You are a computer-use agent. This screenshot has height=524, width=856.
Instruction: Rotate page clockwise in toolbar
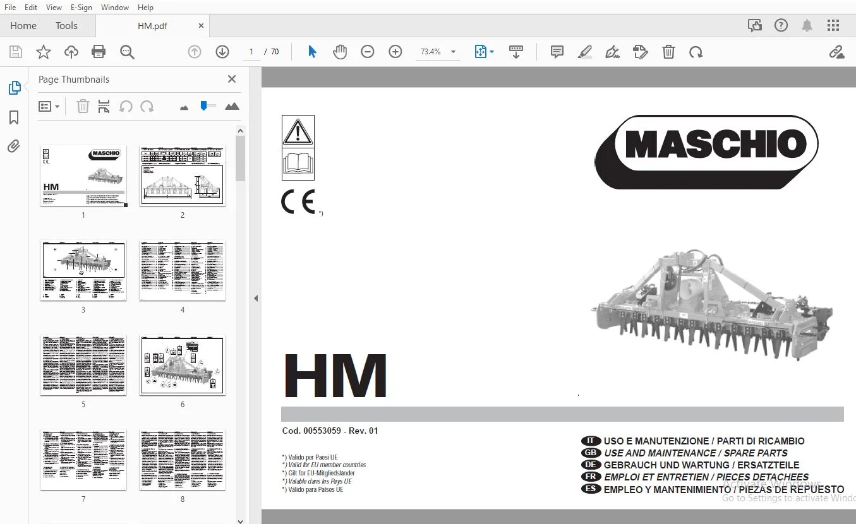(696, 52)
